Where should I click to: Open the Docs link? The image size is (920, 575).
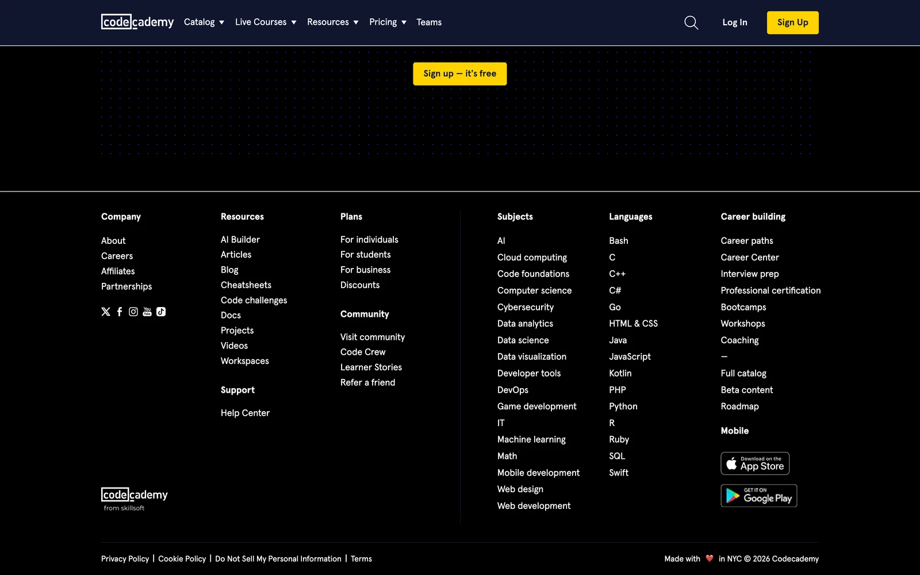[231, 315]
